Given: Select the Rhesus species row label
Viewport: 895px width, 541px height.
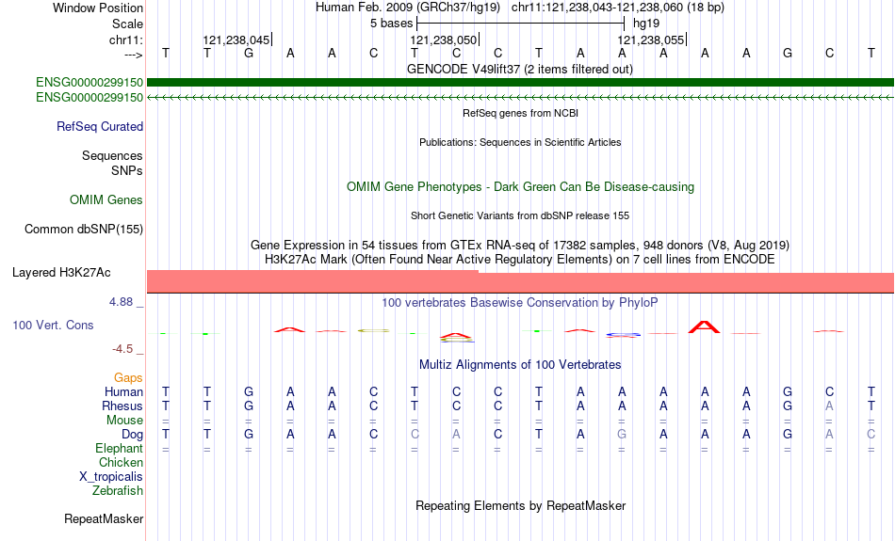Looking at the screenshot, I should tap(122, 406).
